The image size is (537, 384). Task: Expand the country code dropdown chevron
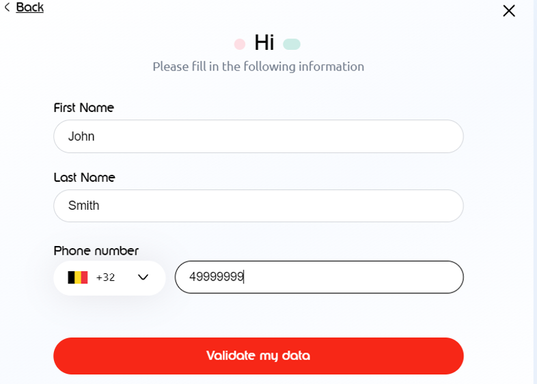click(x=143, y=277)
